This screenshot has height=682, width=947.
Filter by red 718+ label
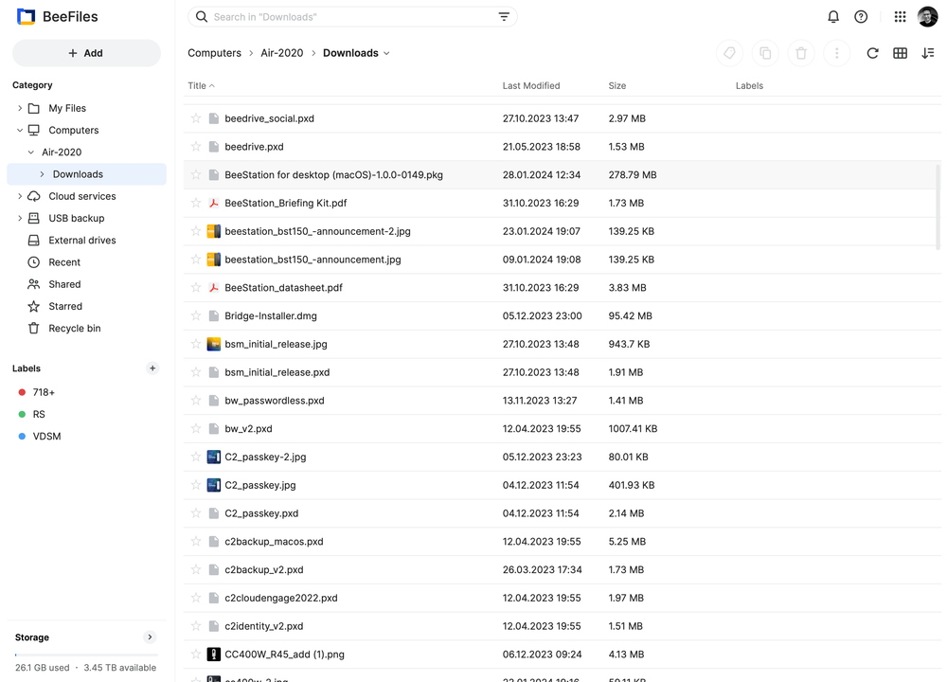point(37,392)
